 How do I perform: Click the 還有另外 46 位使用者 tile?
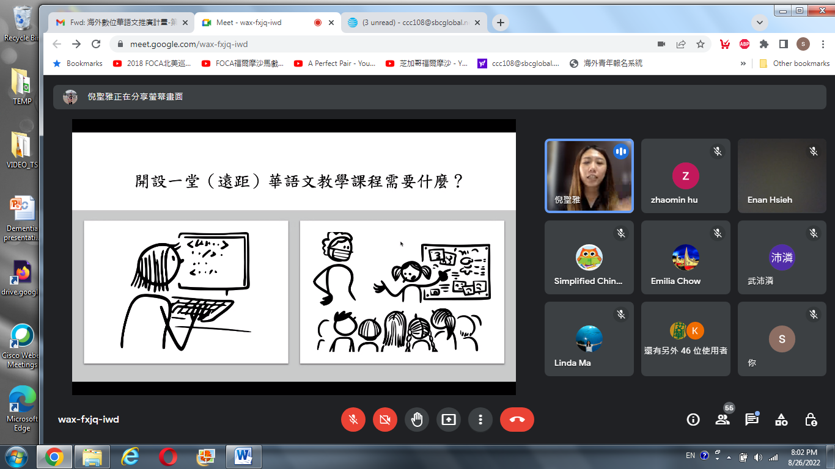pyautogui.click(x=685, y=338)
